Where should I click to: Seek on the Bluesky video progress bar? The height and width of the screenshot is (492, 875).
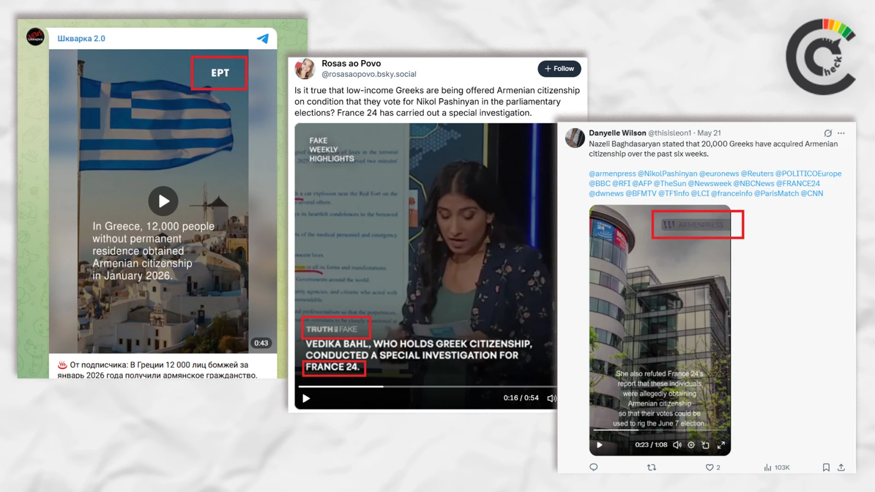coord(427,386)
